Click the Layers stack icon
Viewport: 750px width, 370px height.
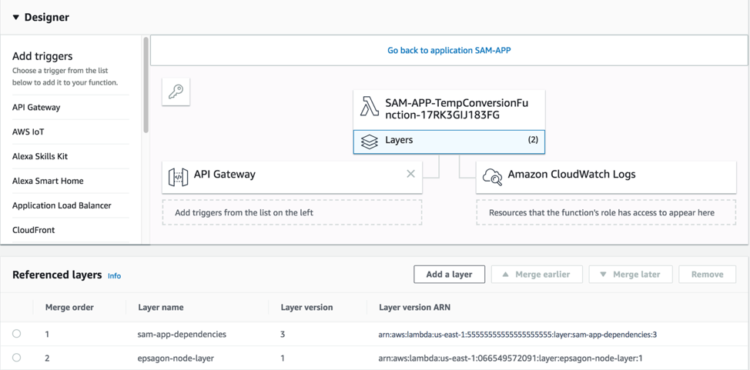[370, 142]
